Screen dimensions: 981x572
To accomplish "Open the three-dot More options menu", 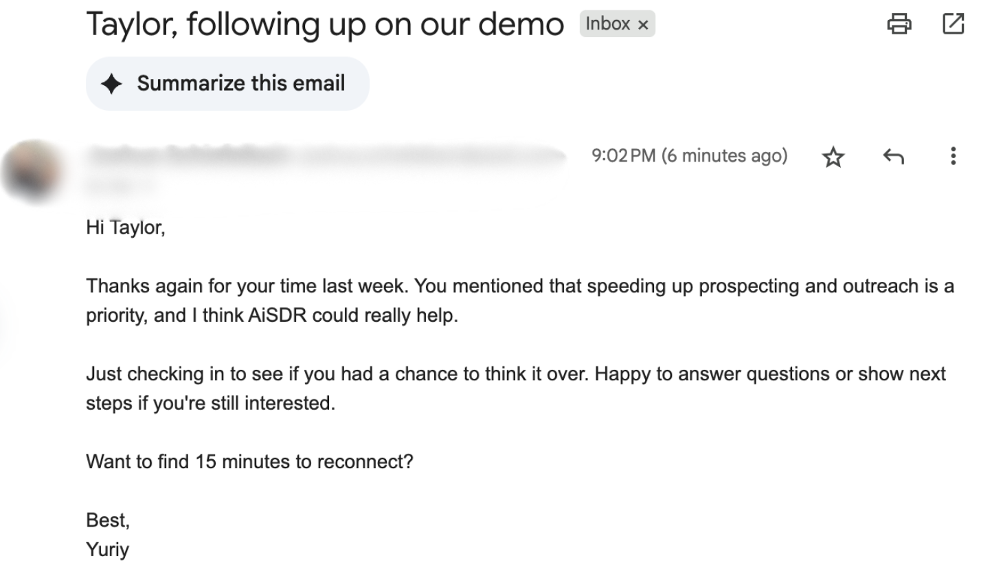I will (952, 156).
